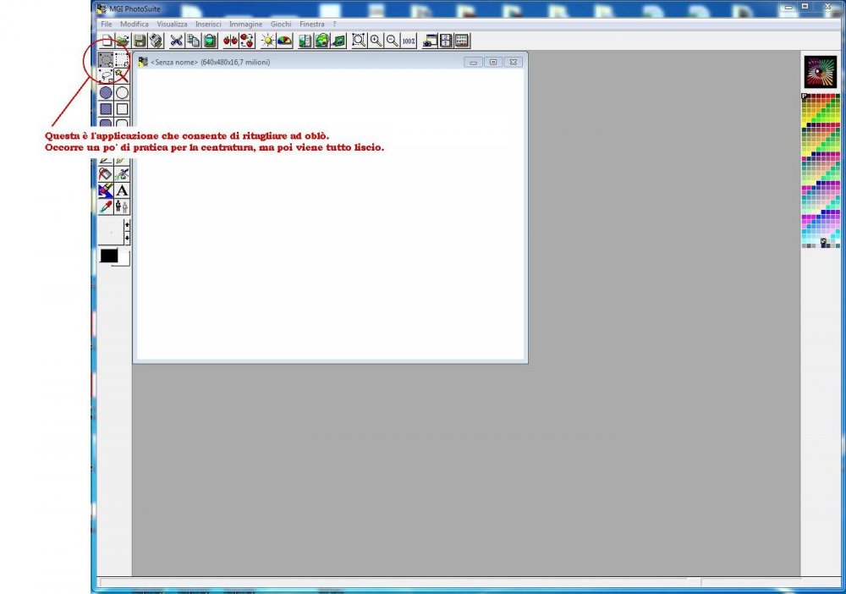Select the freehand lasso selection tool
846x594 pixels.
(x=106, y=76)
